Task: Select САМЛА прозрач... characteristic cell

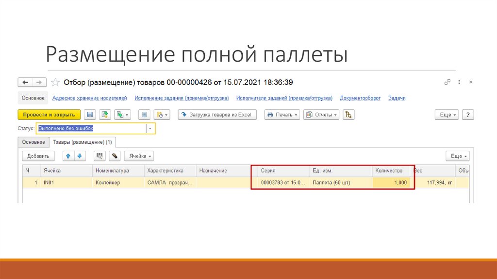Action: tap(170, 182)
